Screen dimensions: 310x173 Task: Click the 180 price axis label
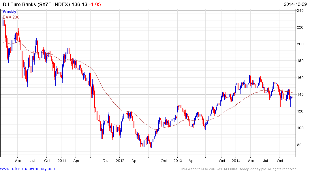coord(300,61)
